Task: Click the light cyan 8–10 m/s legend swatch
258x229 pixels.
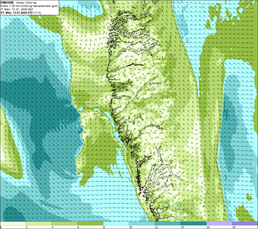Action: 116,223
